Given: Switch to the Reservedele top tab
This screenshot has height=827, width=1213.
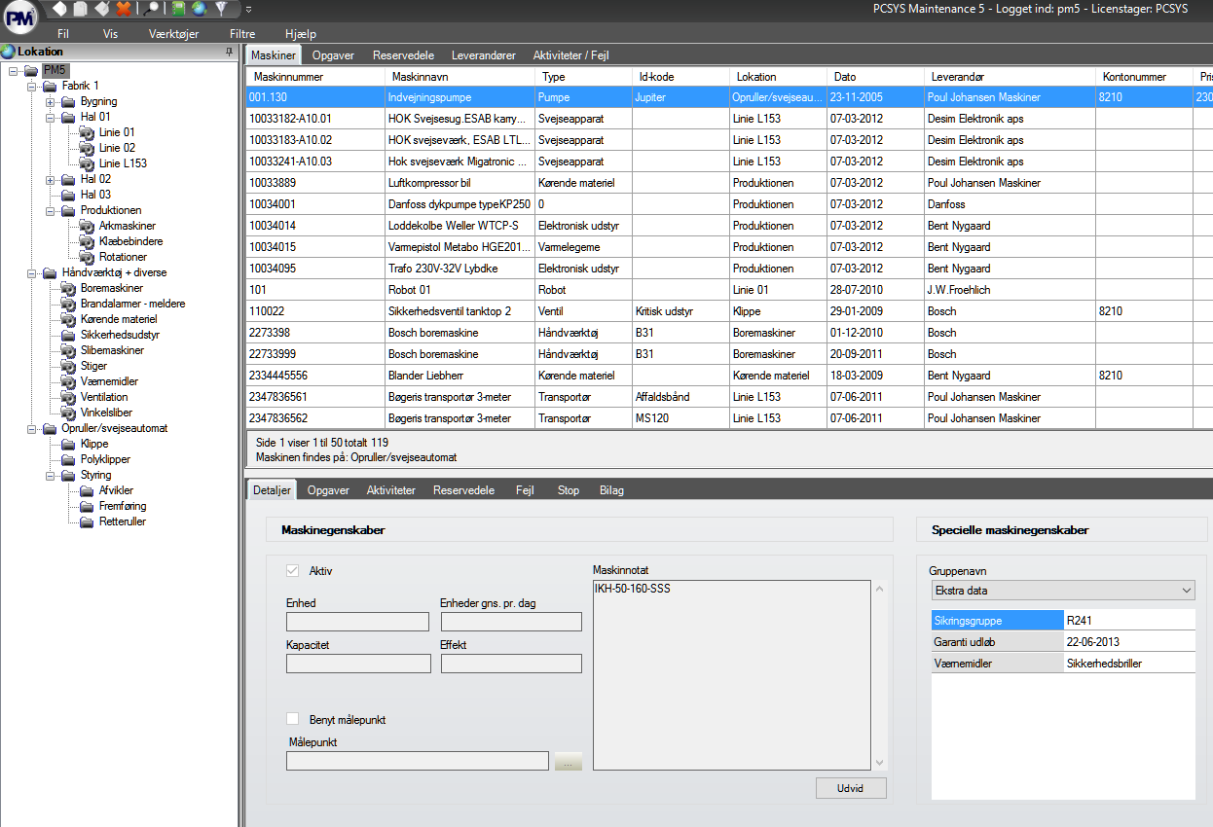Looking at the screenshot, I should tap(403, 55).
